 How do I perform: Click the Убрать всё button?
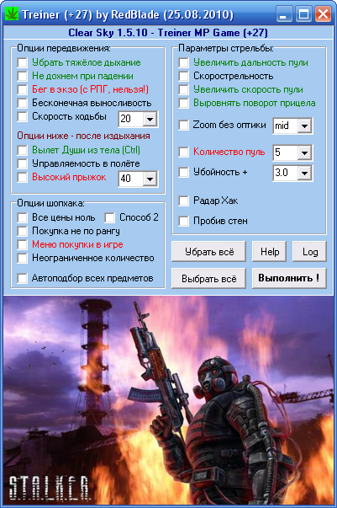coord(208,251)
